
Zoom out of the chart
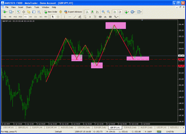(108, 12)
